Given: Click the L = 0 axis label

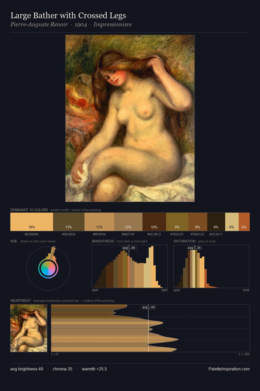Looking at the screenshot, I should 55,354.
